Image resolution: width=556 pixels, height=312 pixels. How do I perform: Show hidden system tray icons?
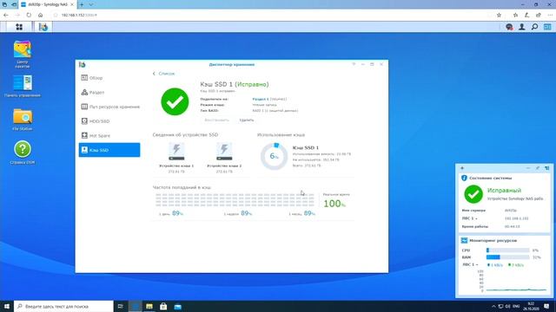point(493,306)
